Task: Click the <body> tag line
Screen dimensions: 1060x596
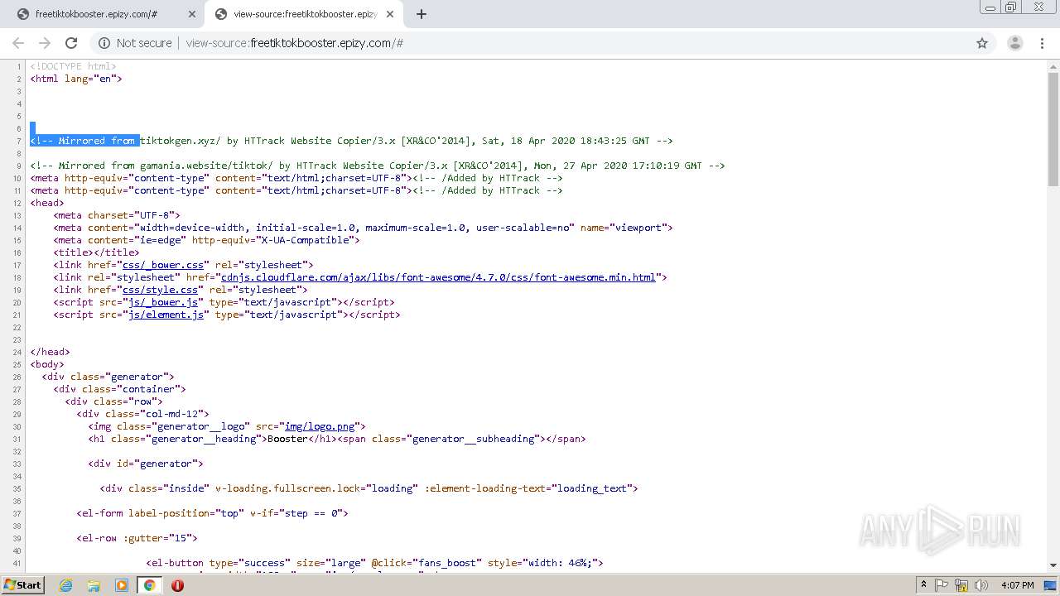Action: pos(47,364)
